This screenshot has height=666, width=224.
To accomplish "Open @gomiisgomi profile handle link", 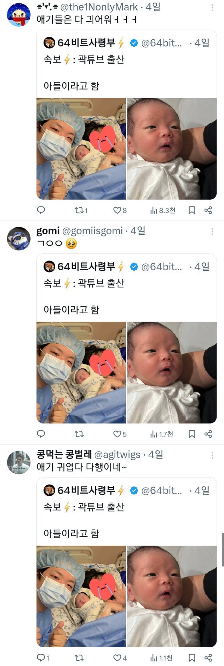I will [x=92, y=231].
